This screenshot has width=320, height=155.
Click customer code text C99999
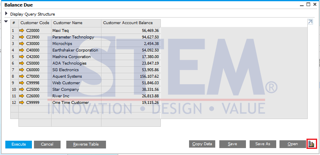pyautogui.click(x=33, y=102)
